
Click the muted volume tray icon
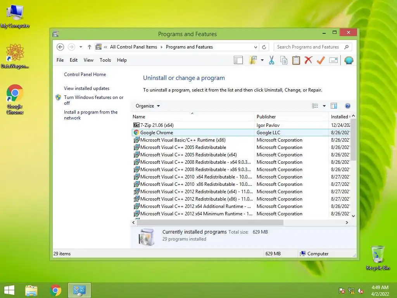coord(361,291)
